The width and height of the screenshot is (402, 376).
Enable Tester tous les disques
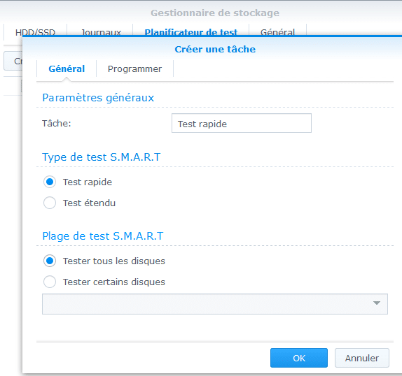tap(50, 261)
